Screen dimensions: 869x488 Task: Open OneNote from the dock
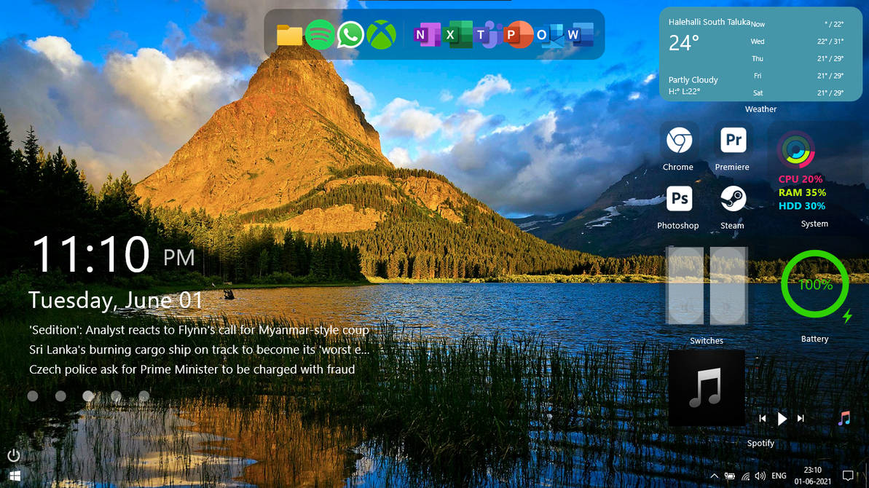426,35
